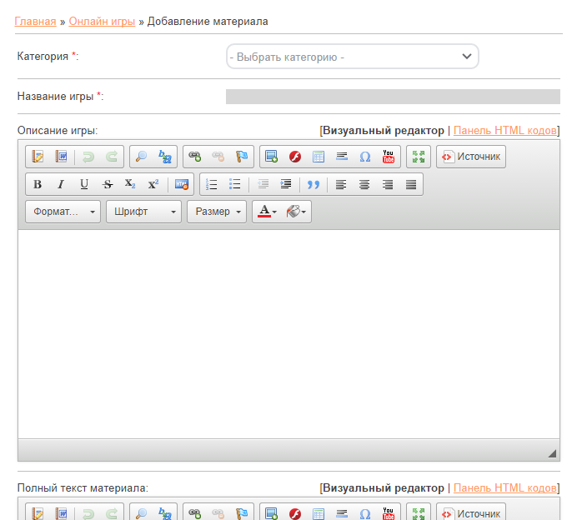Open Формат dropdown in Описание игры editor
The width and height of the screenshot is (577, 520).
coord(63,212)
